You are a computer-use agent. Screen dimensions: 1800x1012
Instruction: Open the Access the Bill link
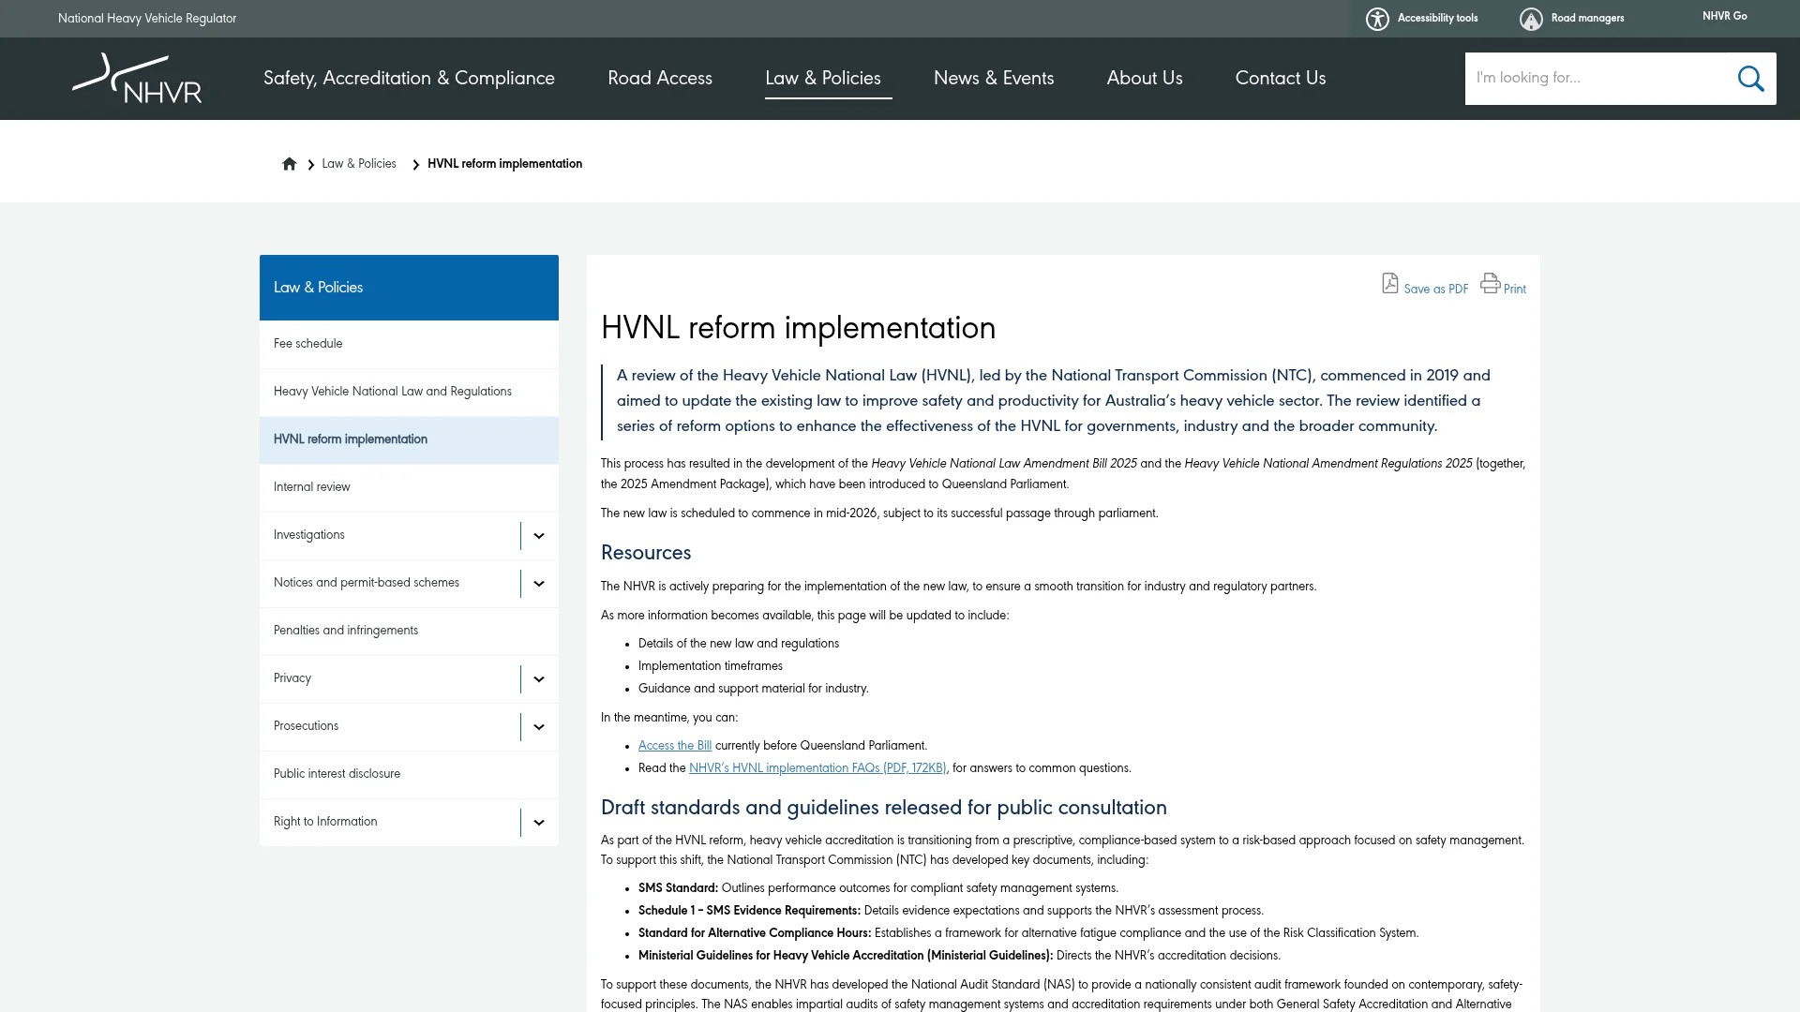(674, 746)
